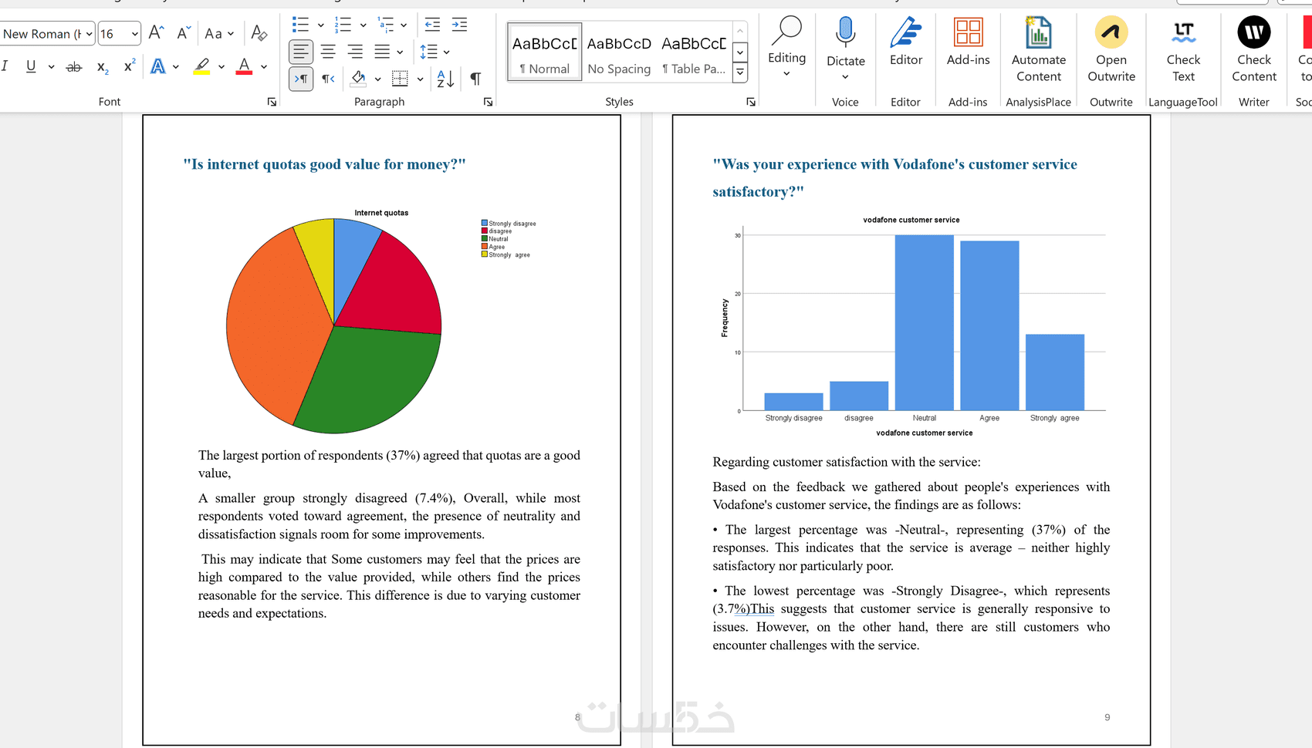The width and height of the screenshot is (1312, 748).
Task: Apply the No Spacing style
Action: (x=619, y=52)
